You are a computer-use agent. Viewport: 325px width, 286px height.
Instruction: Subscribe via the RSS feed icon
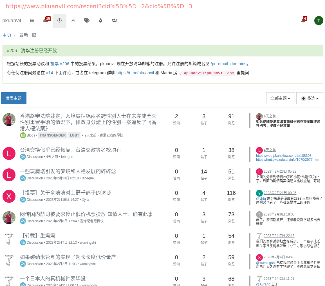pyautogui.click(x=34, y=35)
